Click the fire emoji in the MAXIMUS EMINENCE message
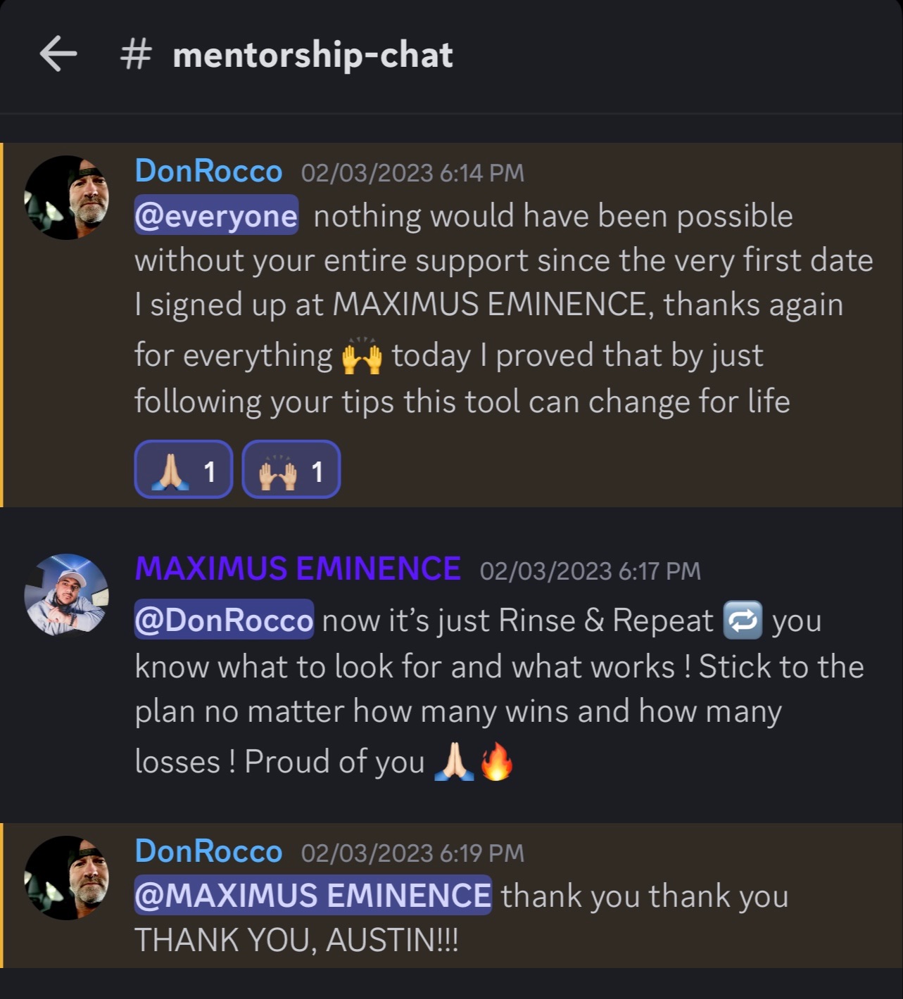The height and width of the screenshot is (999, 903). tap(496, 763)
